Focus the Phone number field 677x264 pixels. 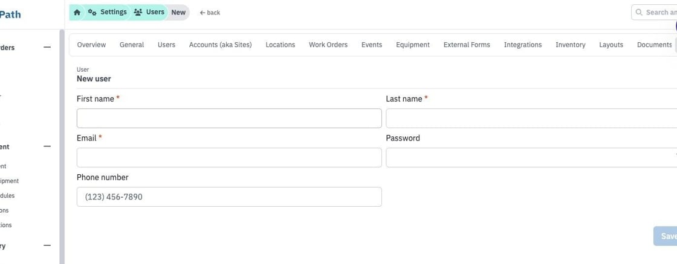point(229,197)
